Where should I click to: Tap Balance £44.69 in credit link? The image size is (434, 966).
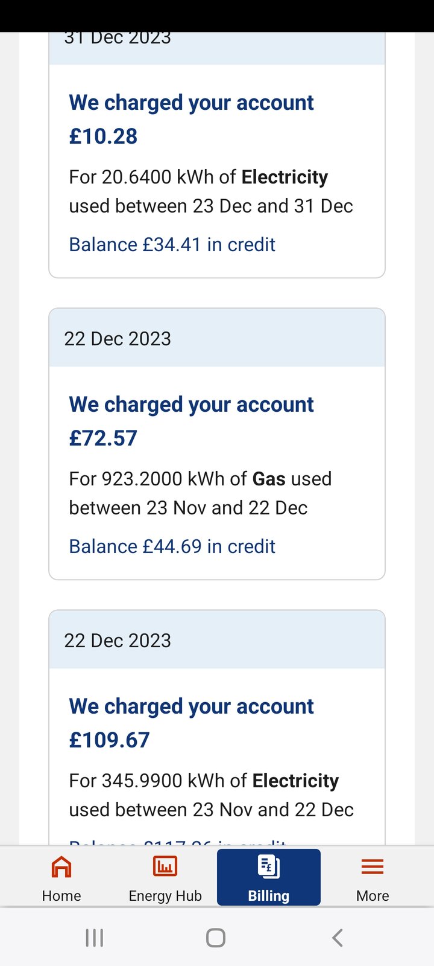(172, 546)
